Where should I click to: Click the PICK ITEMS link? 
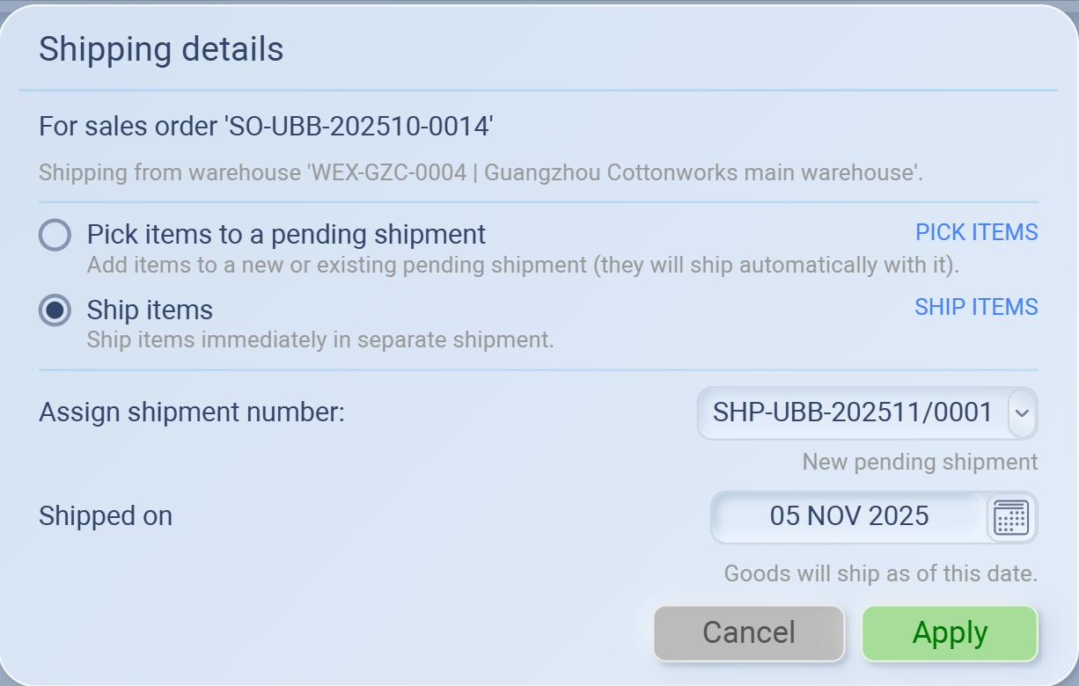point(976,232)
